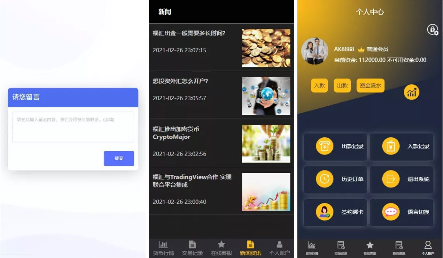Open 资金流水 fund flow records
The image size is (443, 258).
[x=370, y=86]
